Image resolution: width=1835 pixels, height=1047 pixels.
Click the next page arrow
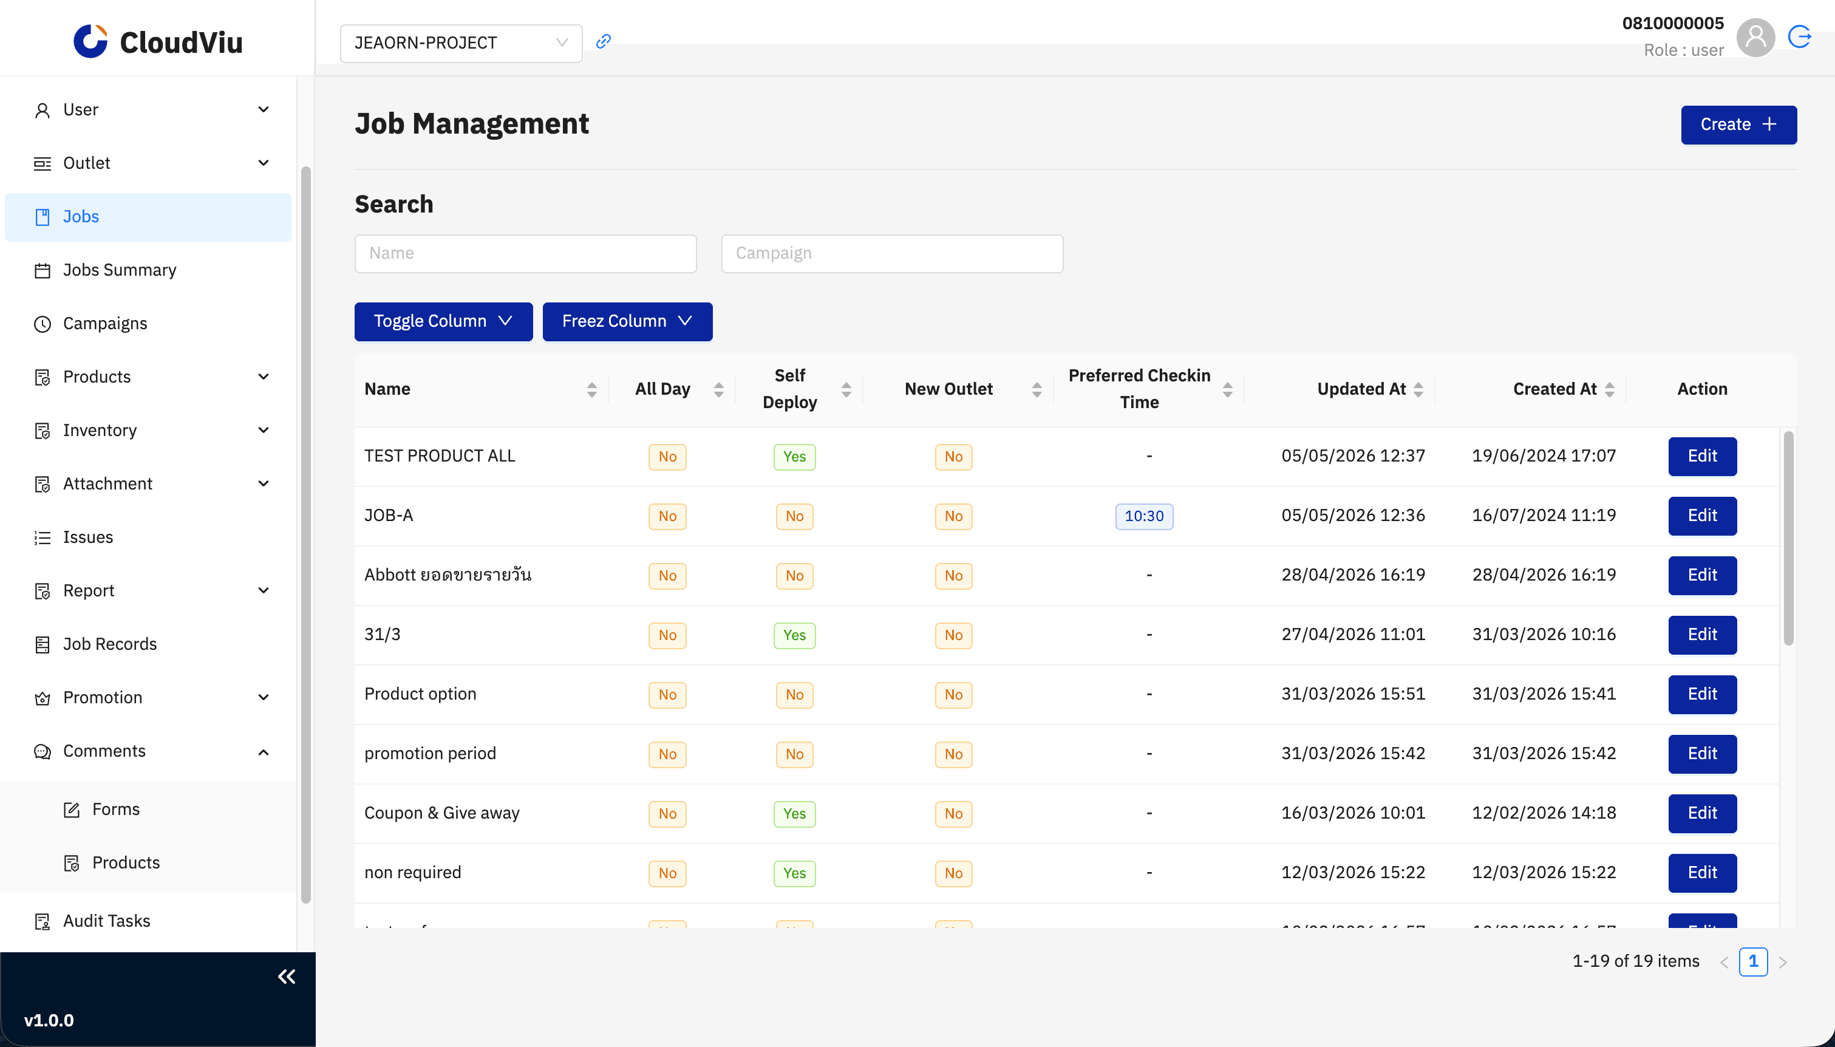click(1783, 962)
